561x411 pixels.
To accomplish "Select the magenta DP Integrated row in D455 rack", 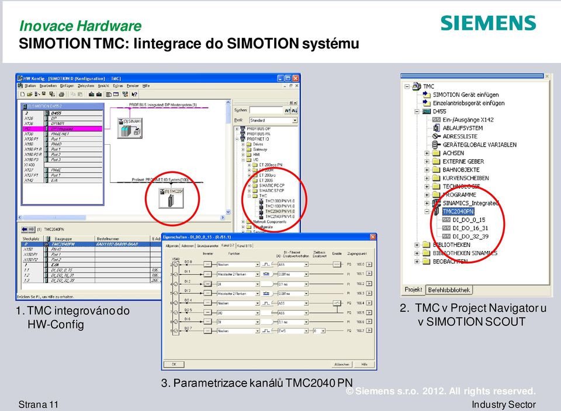I will click(x=63, y=128).
